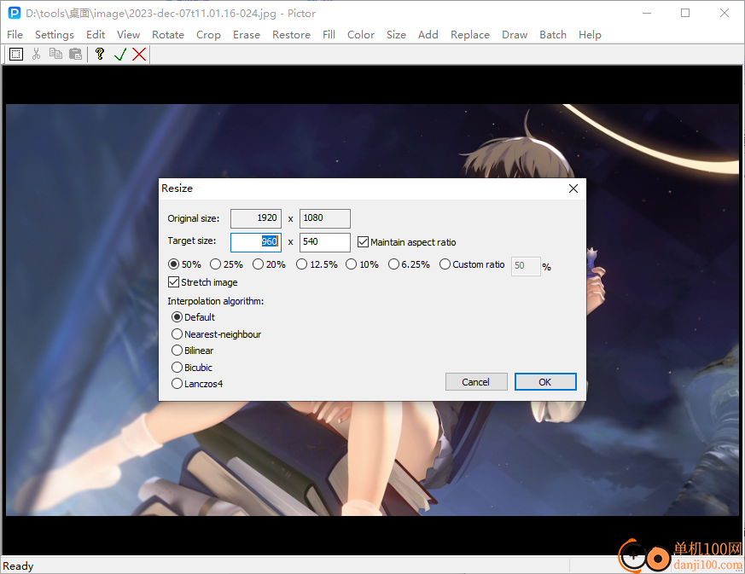Open the Settings menu
This screenshot has width=745, height=574.
55,35
